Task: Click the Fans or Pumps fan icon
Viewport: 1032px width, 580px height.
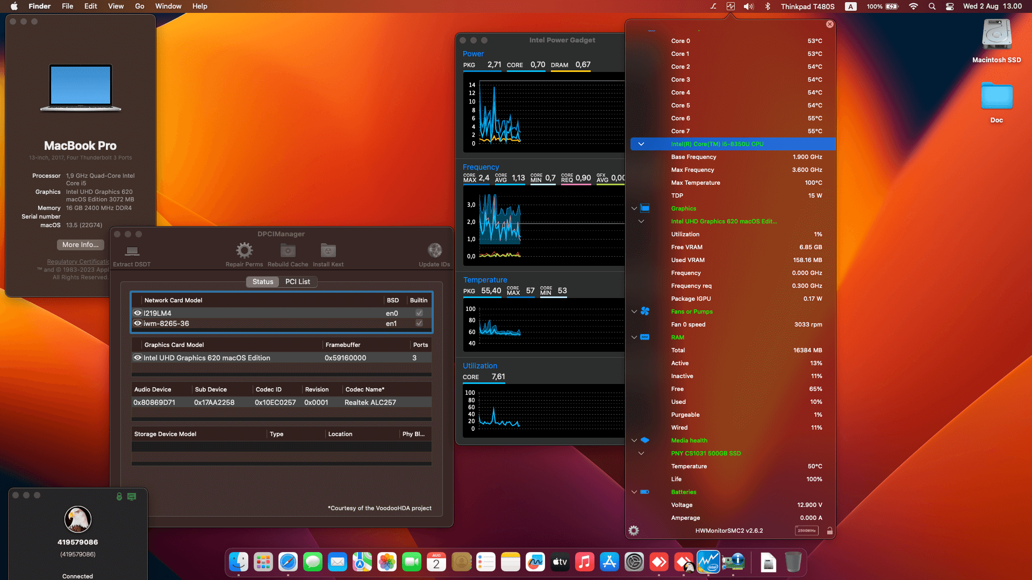Action: [645, 311]
